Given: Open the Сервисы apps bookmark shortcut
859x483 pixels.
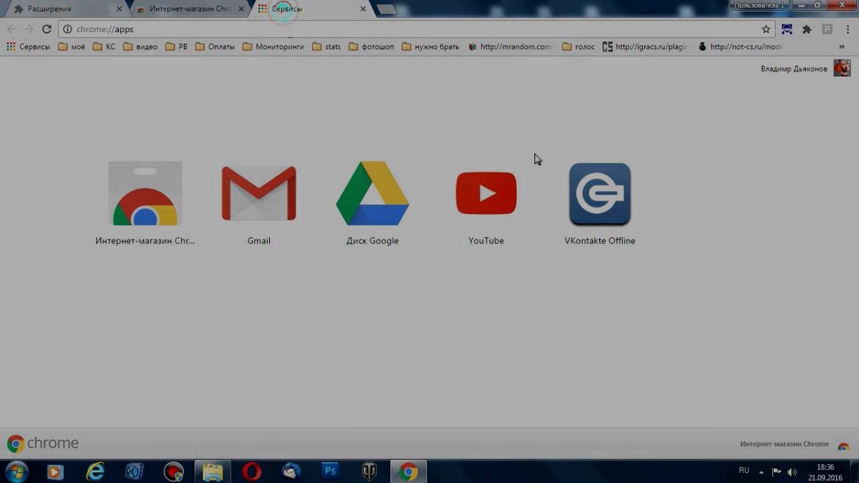Looking at the screenshot, I should (28, 47).
